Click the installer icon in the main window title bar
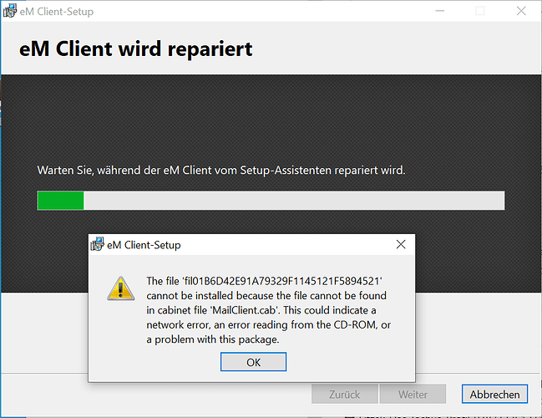The height and width of the screenshot is (418, 542). coord(10,11)
